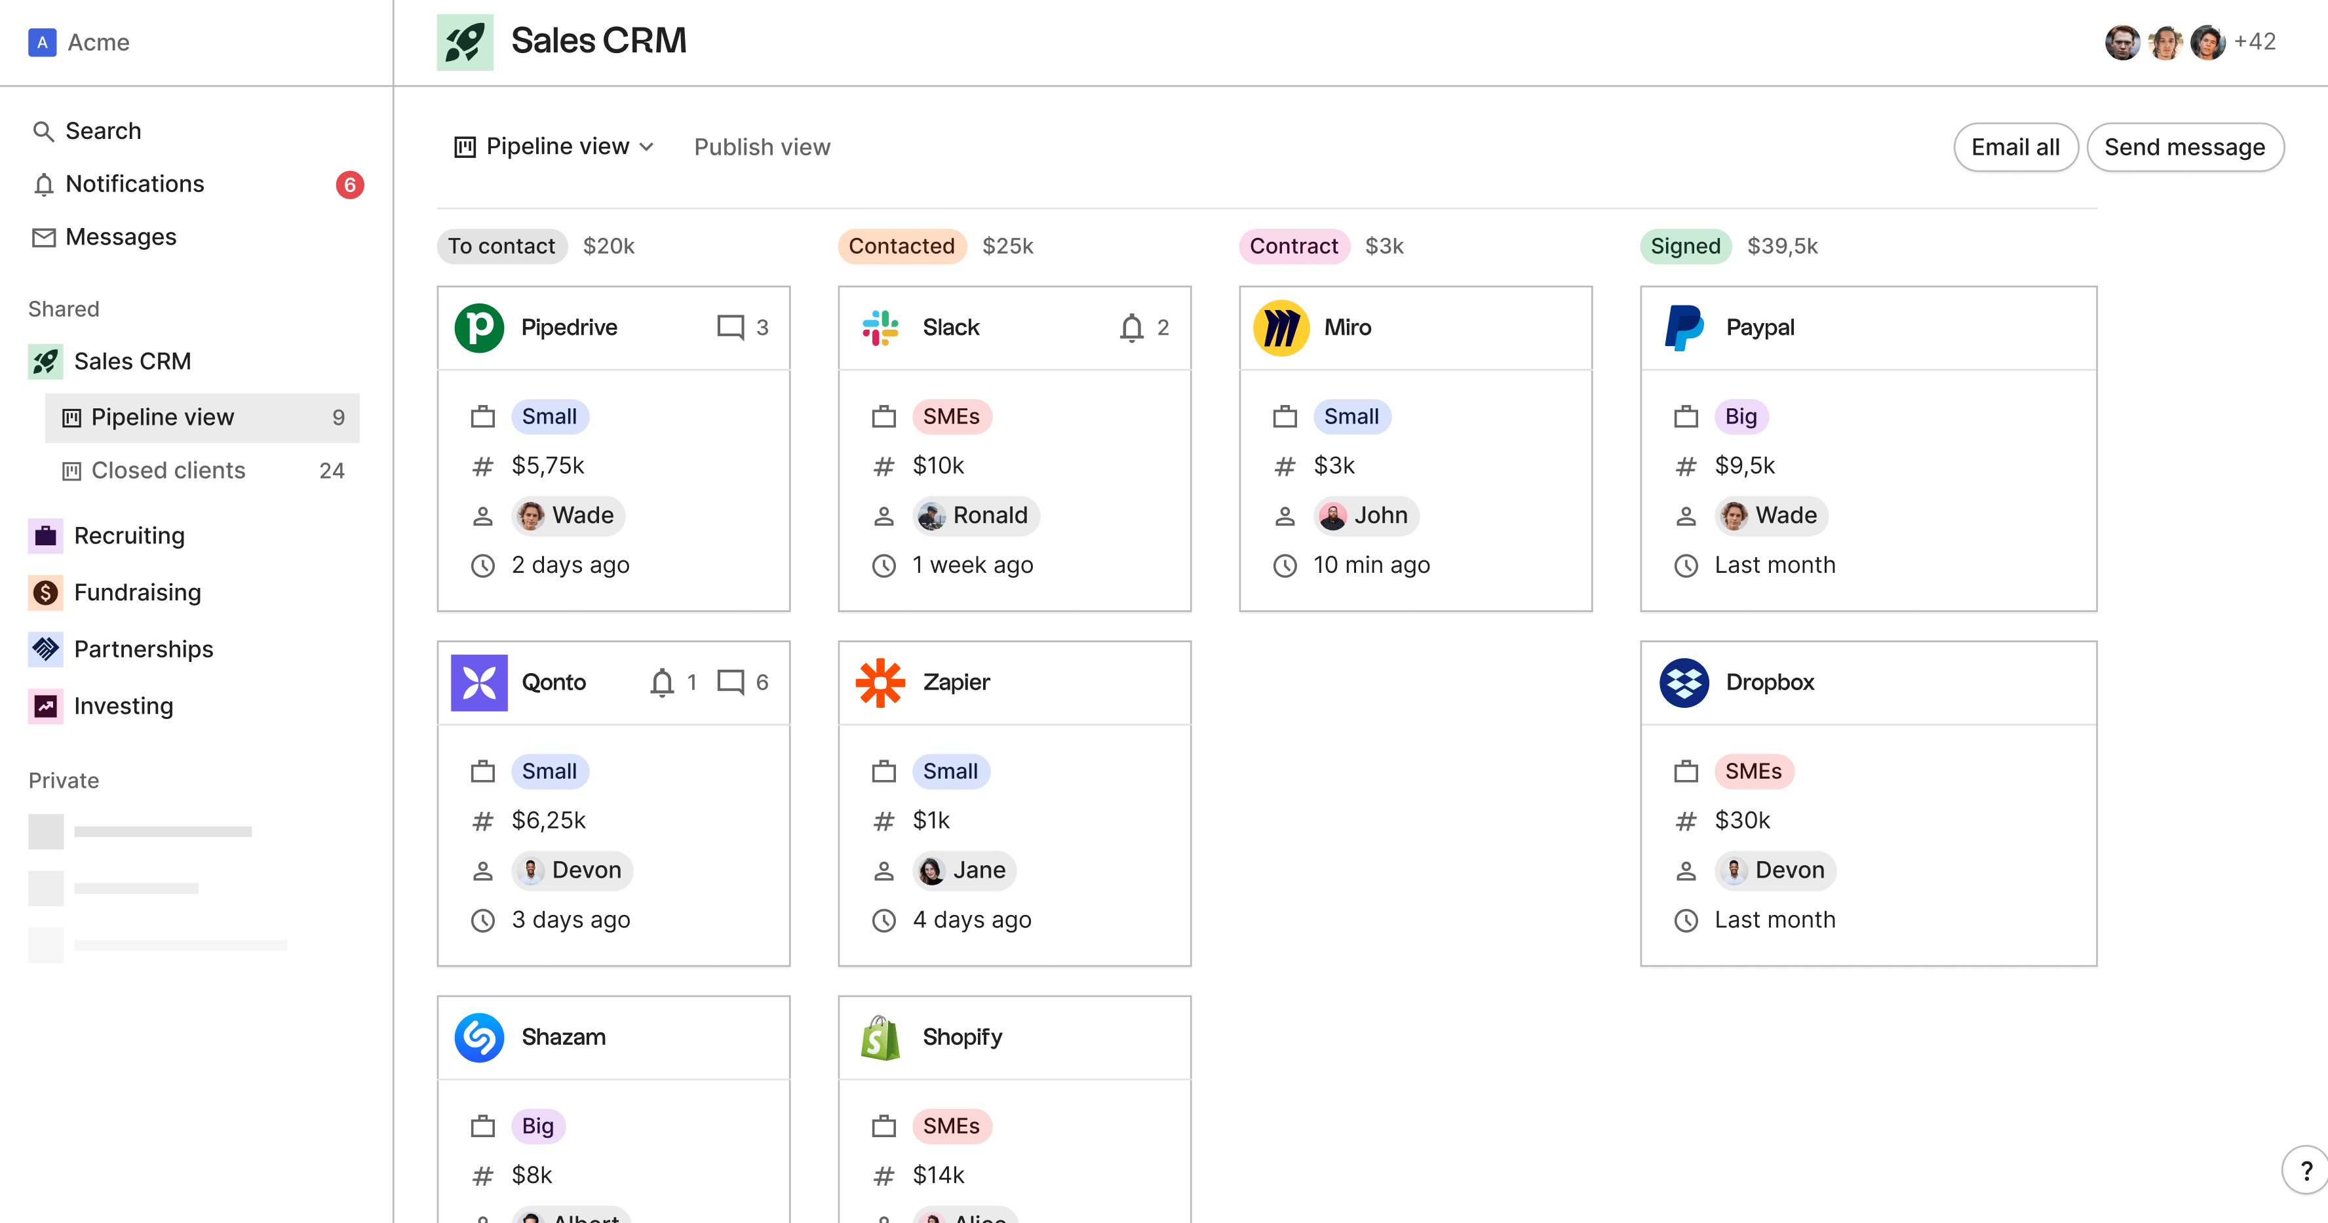The height and width of the screenshot is (1223, 2328).
Task: Open the Qonto comments icon
Action: pos(730,682)
